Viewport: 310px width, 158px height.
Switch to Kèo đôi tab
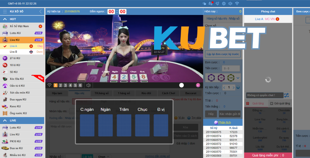[146, 93]
